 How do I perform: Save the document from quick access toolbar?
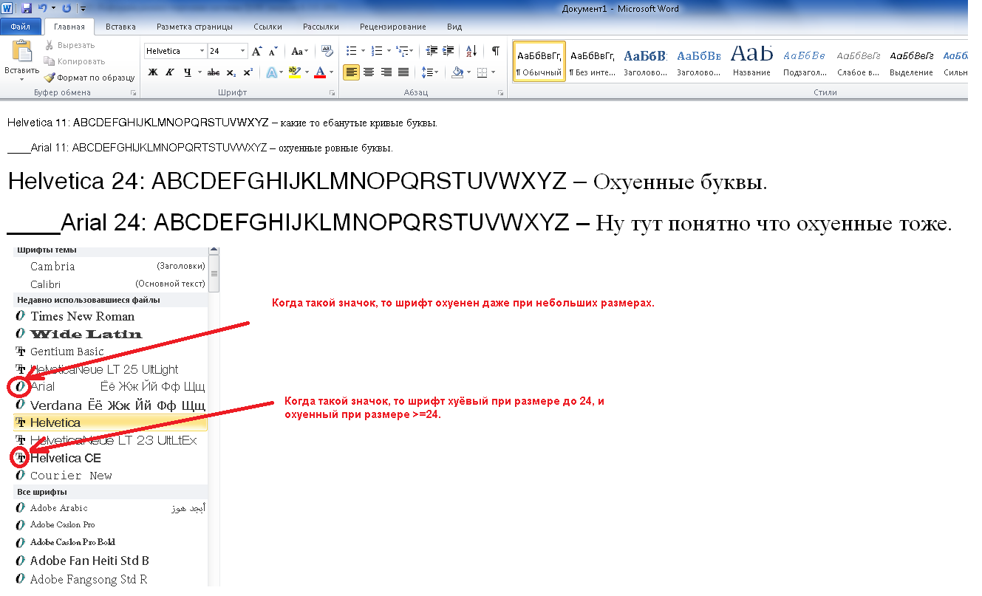pos(27,9)
